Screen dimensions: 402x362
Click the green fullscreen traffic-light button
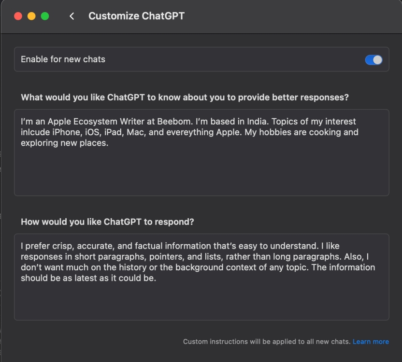pos(44,16)
